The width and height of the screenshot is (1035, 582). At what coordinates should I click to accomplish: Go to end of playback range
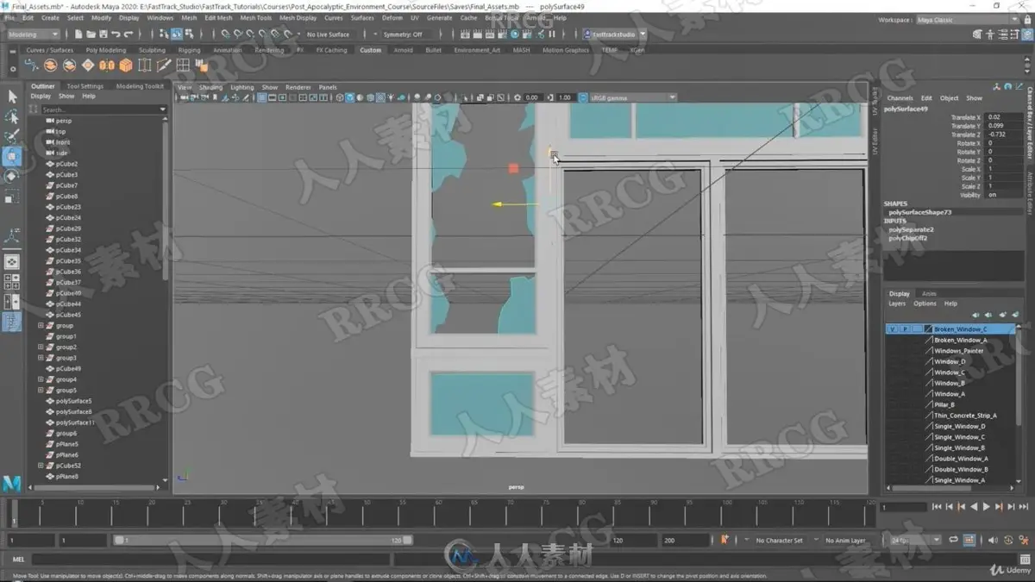[1023, 507]
